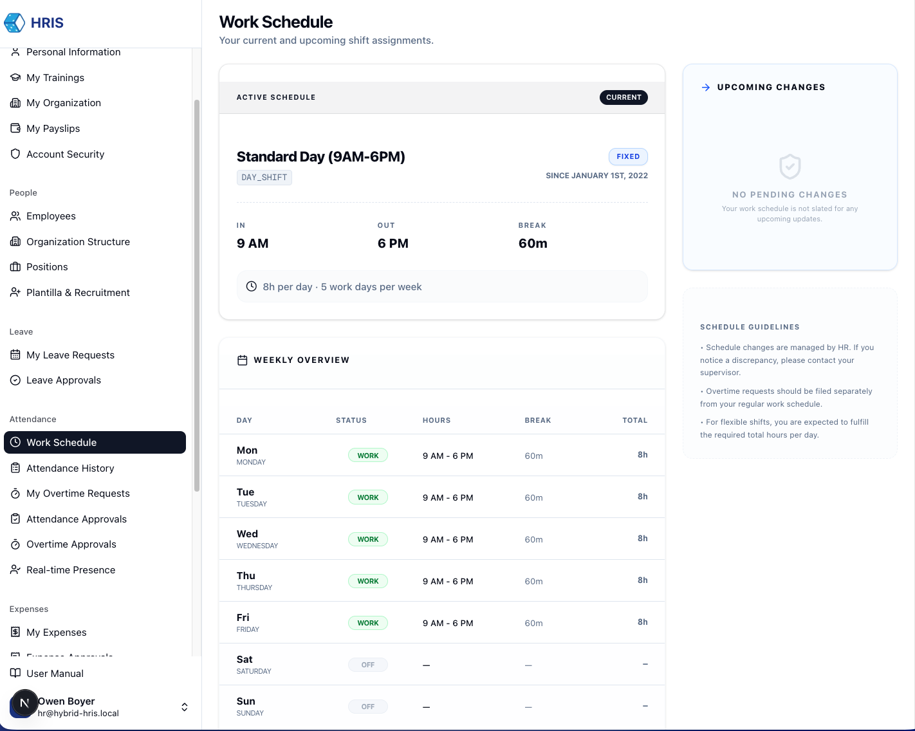
Task: Click the WORK status badge for Monday
Action: click(x=368, y=456)
